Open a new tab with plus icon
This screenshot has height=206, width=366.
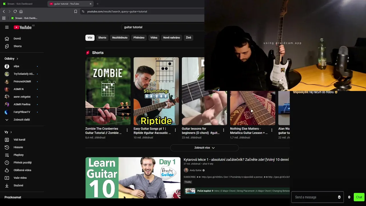pos(98,4)
